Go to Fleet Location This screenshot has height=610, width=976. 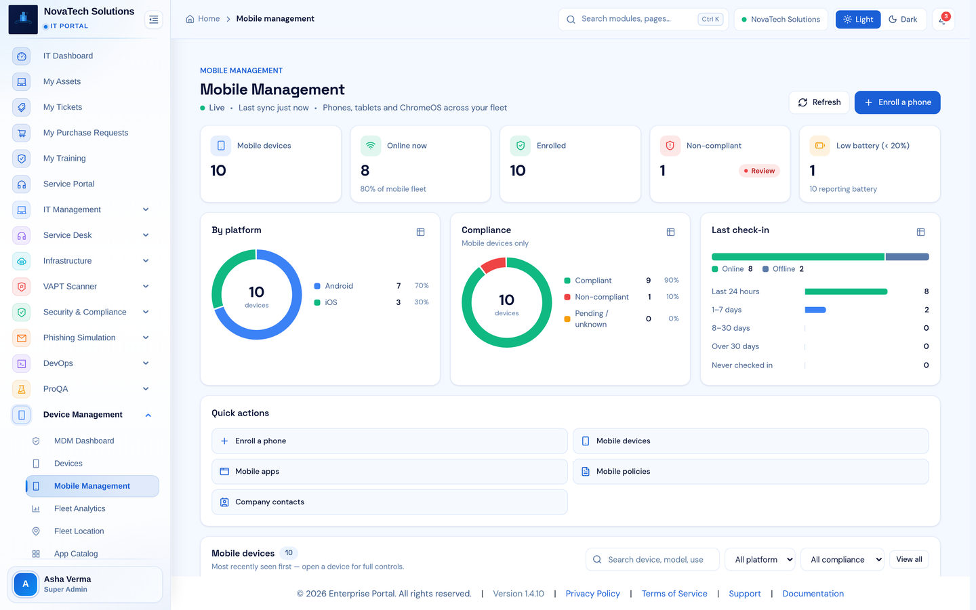click(92, 531)
